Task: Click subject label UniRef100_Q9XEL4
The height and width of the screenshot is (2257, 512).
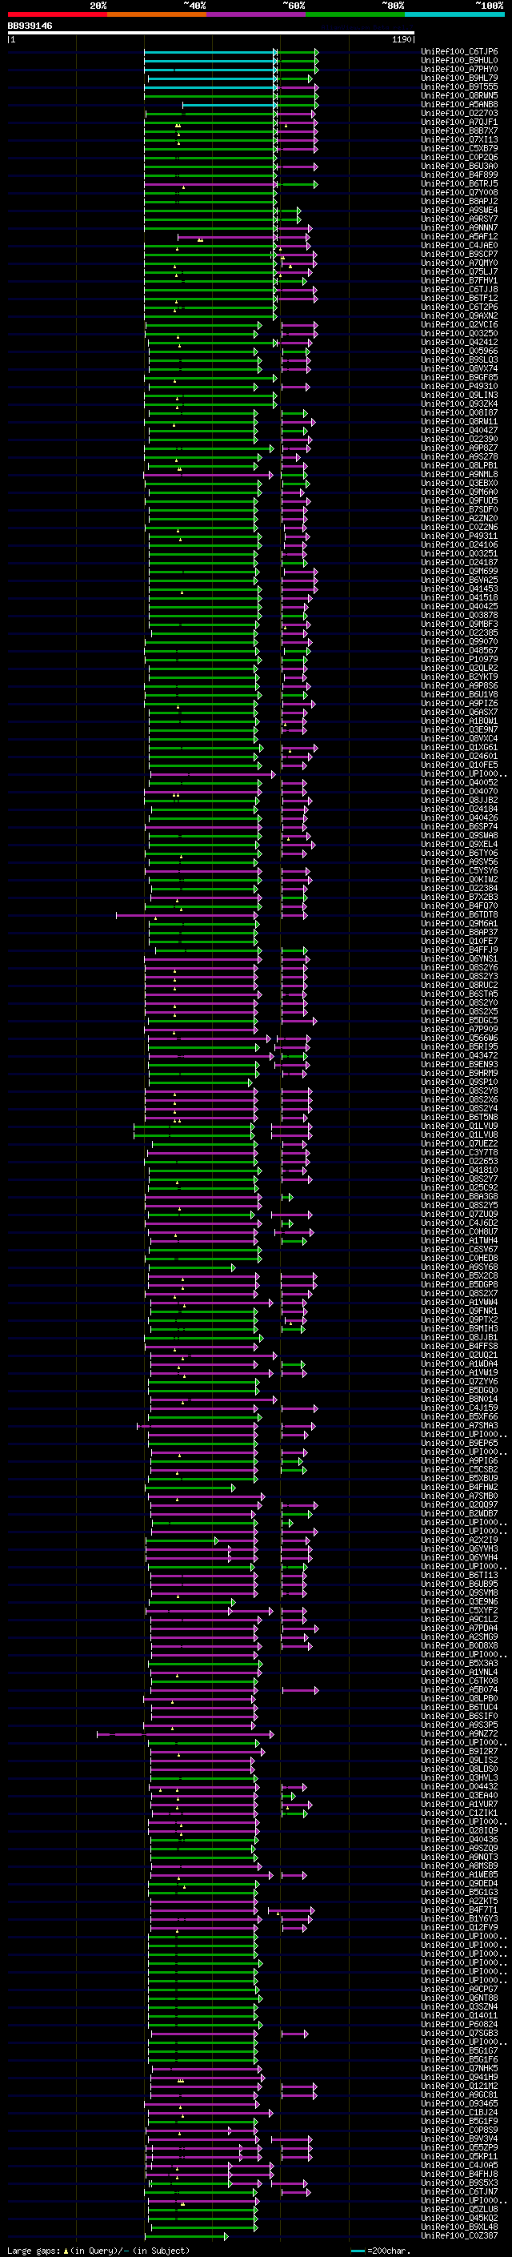Action: click(x=459, y=845)
